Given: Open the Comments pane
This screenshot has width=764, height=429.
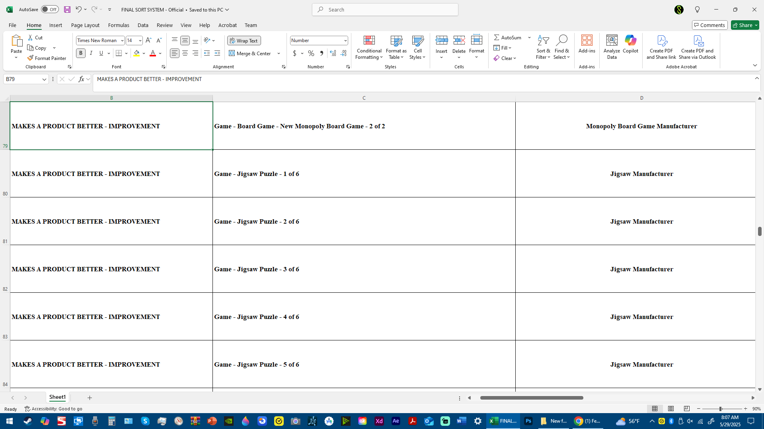Looking at the screenshot, I should (x=709, y=25).
